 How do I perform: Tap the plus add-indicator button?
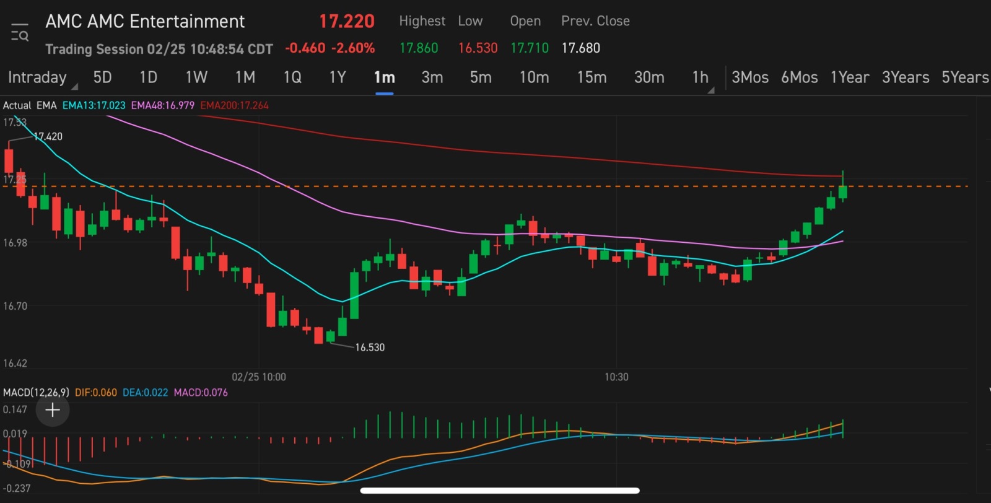click(53, 409)
